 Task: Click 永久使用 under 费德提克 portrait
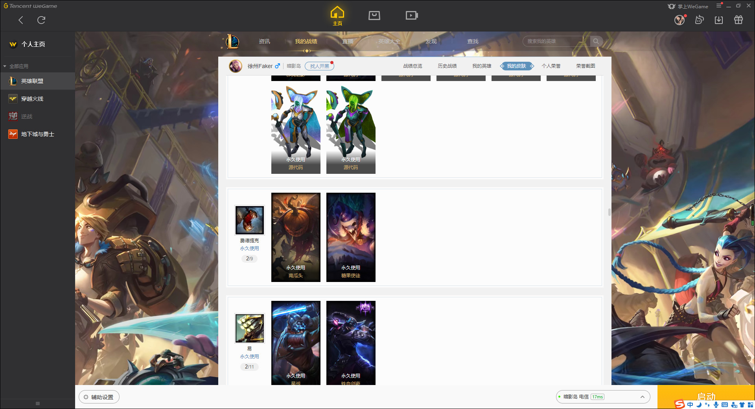(250, 249)
